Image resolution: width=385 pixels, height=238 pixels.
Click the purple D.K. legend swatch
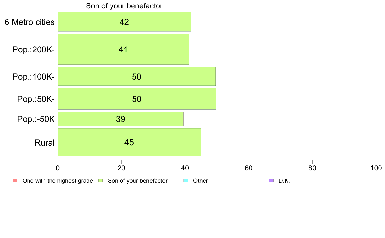pyautogui.click(x=271, y=181)
